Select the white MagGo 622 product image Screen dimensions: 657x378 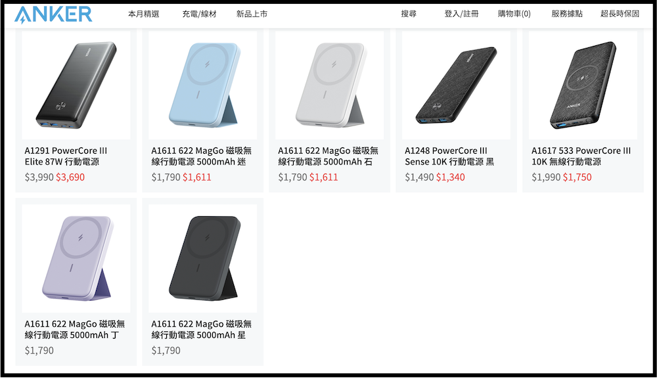(329, 85)
